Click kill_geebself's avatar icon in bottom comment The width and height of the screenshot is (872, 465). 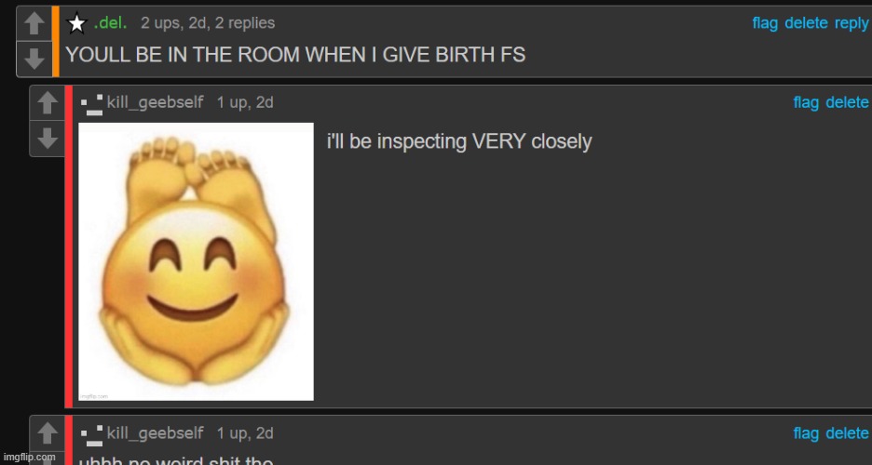[91, 435]
